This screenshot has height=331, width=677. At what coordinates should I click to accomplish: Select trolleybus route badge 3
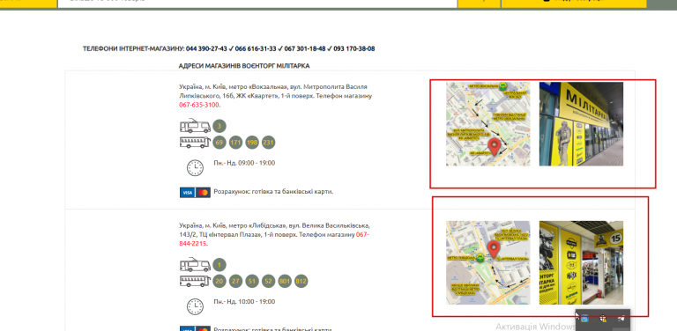[219, 126]
